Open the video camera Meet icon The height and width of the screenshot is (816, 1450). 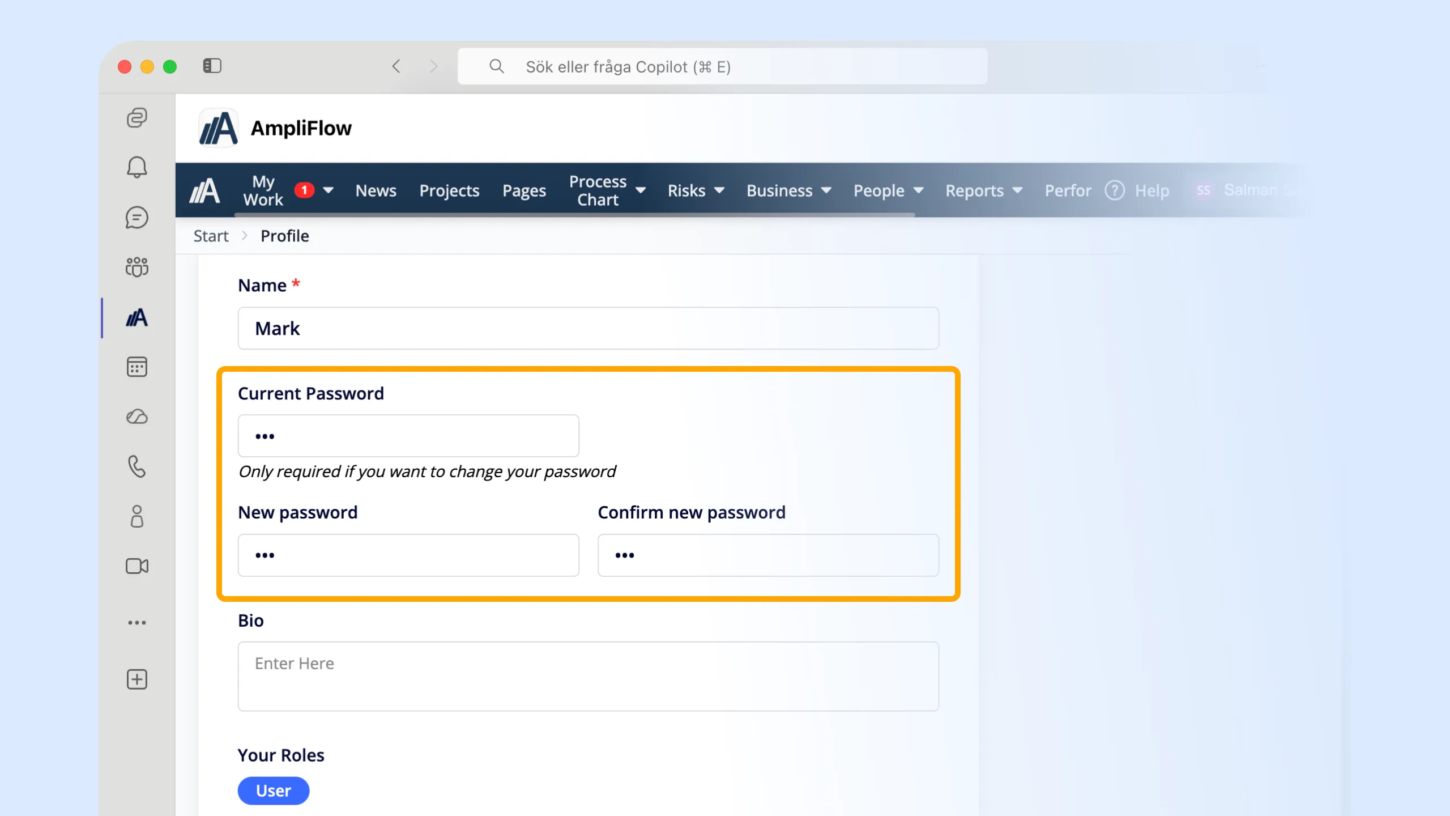point(137,566)
